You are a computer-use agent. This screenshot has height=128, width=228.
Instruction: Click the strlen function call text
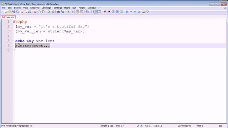(55, 31)
